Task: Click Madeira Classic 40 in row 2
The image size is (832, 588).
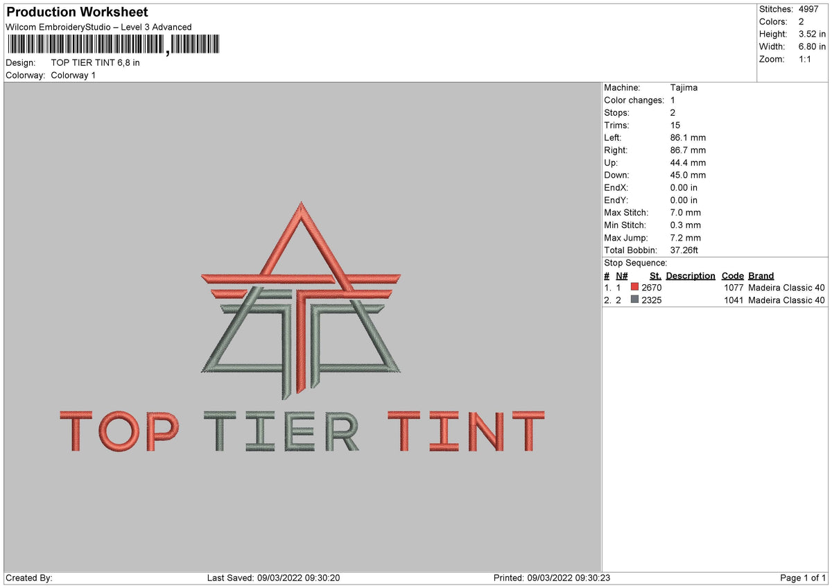Action: tap(787, 300)
